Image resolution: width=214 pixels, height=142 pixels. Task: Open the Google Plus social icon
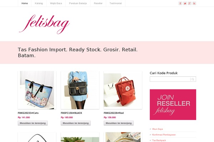point(190,4)
